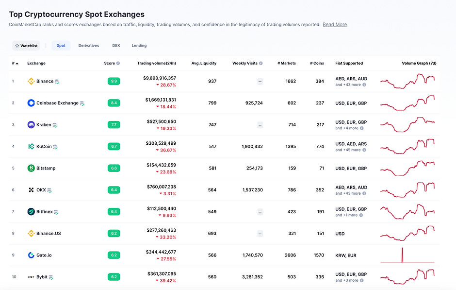Click Gate.io's KRW, EUR fiat text

coord(346,256)
